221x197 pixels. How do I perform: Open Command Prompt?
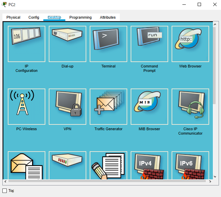tap(149, 44)
